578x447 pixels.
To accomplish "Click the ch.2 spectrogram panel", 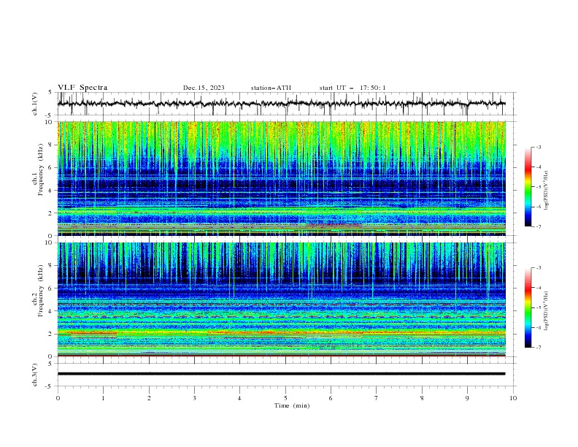I will (x=281, y=299).
